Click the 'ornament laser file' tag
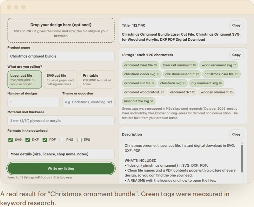254x207 pixels. click(x=140, y=65)
